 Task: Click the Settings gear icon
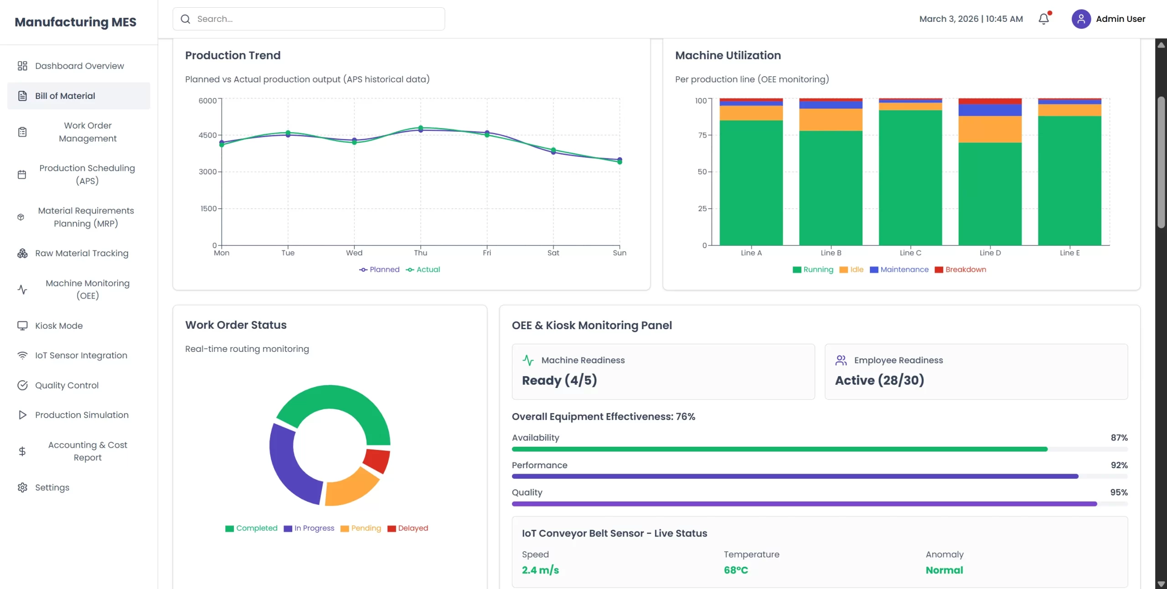coord(22,487)
